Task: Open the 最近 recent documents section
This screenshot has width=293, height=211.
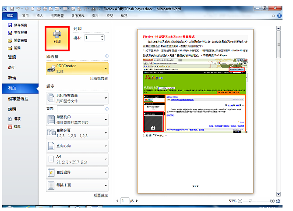Action: pyautogui.click(x=12, y=68)
